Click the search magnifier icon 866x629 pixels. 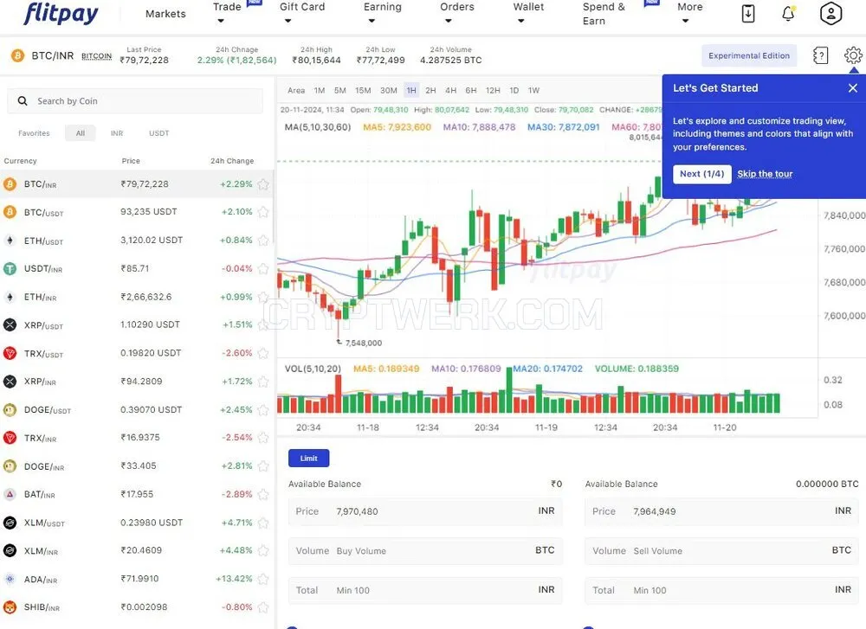point(23,101)
